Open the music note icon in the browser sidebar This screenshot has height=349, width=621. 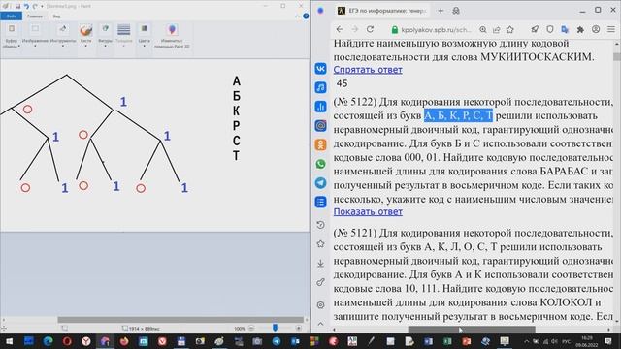click(x=320, y=87)
